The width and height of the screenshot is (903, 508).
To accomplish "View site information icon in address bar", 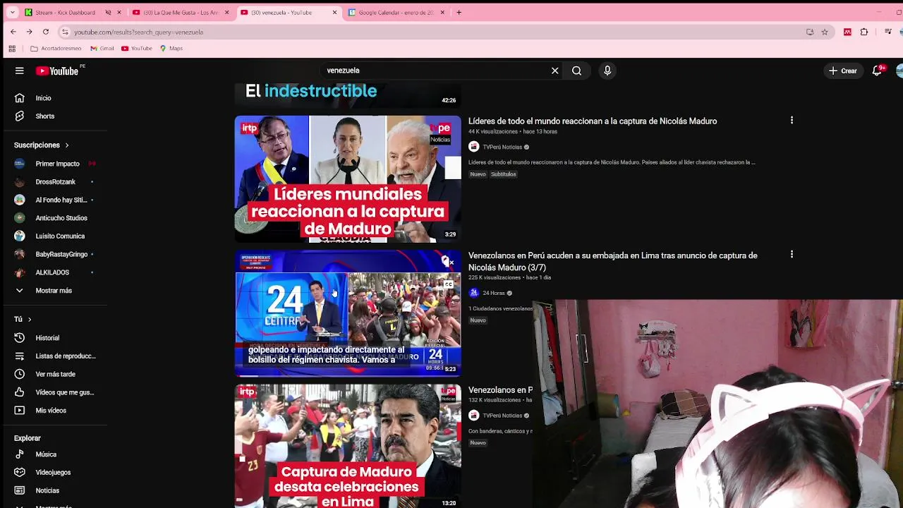I will 65,32.
